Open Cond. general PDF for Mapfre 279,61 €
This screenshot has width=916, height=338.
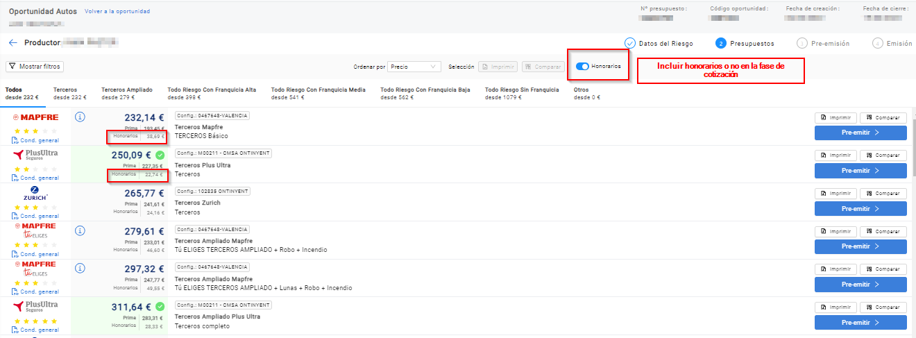point(35,254)
